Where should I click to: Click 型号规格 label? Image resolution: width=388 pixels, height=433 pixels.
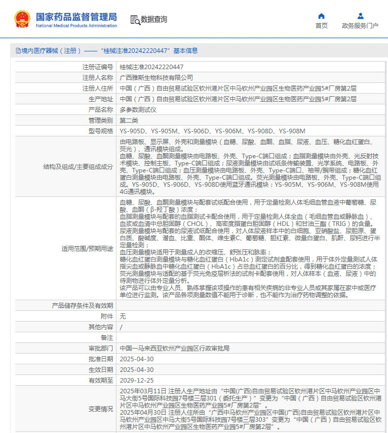(101, 131)
